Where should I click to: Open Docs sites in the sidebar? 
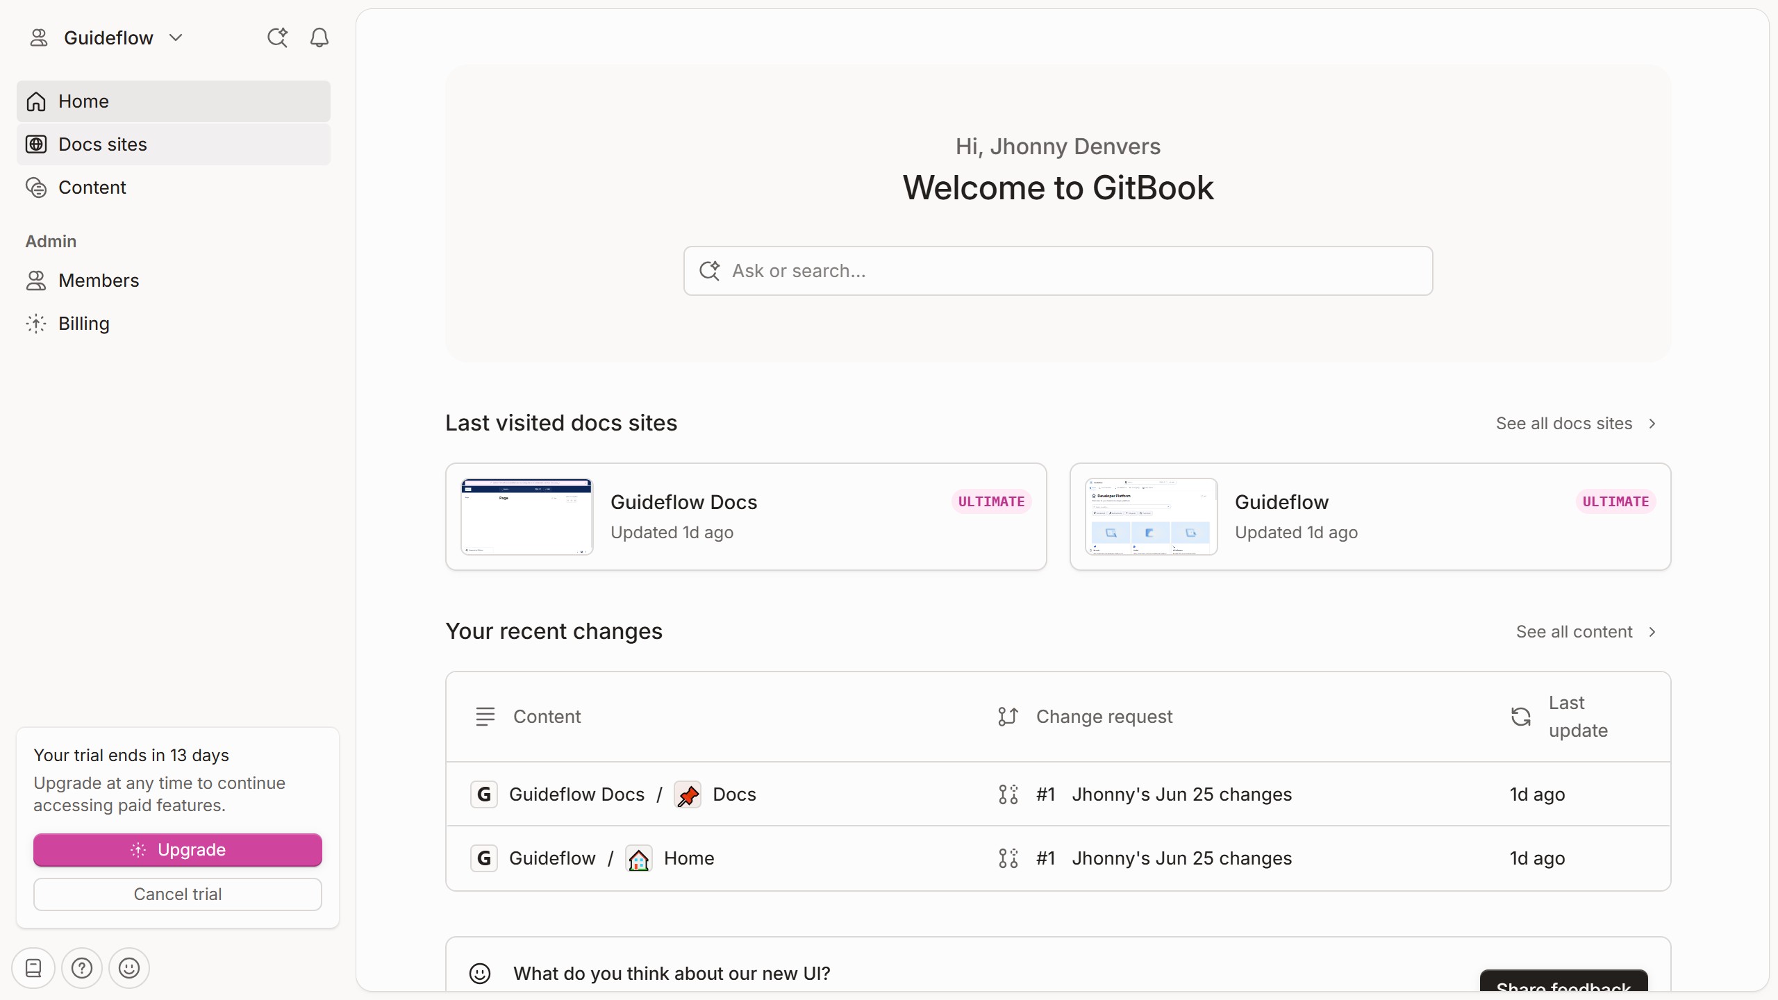[x=174, y=144]
